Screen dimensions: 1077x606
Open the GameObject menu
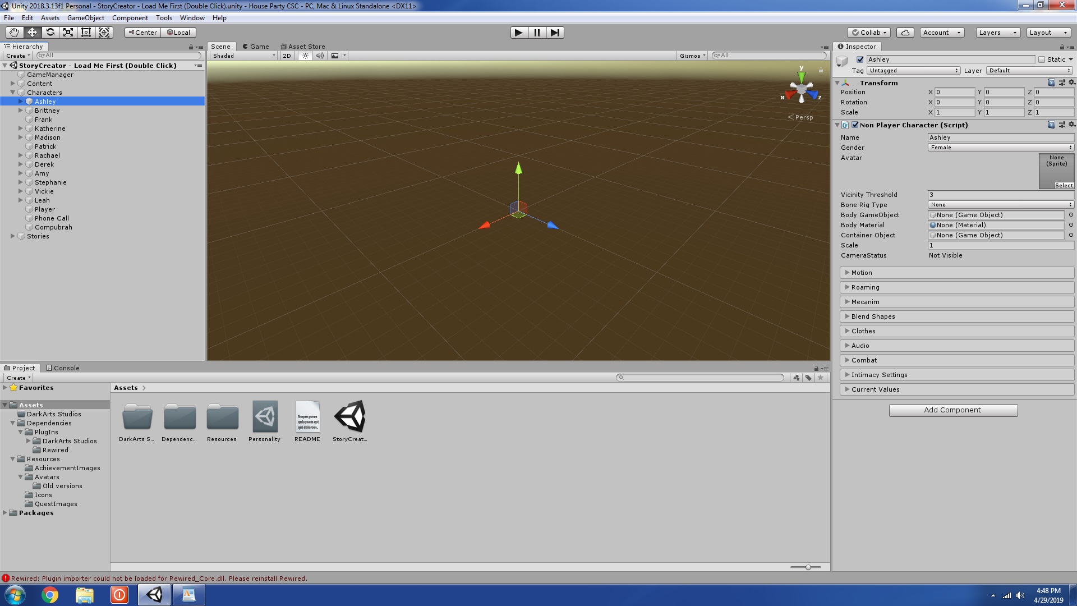[85, 18]
